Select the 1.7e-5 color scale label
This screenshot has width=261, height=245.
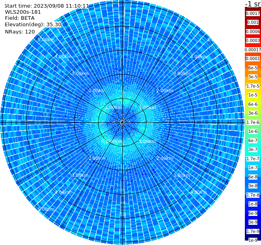tap(253, 86)
